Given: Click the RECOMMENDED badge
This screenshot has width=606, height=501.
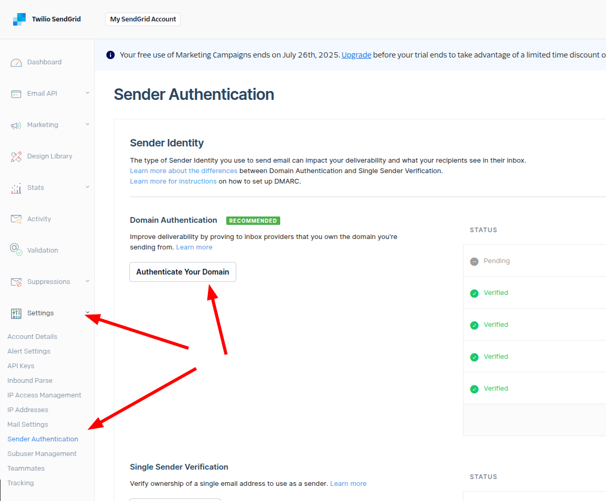Looking at the screenshot, I should 253,221.
